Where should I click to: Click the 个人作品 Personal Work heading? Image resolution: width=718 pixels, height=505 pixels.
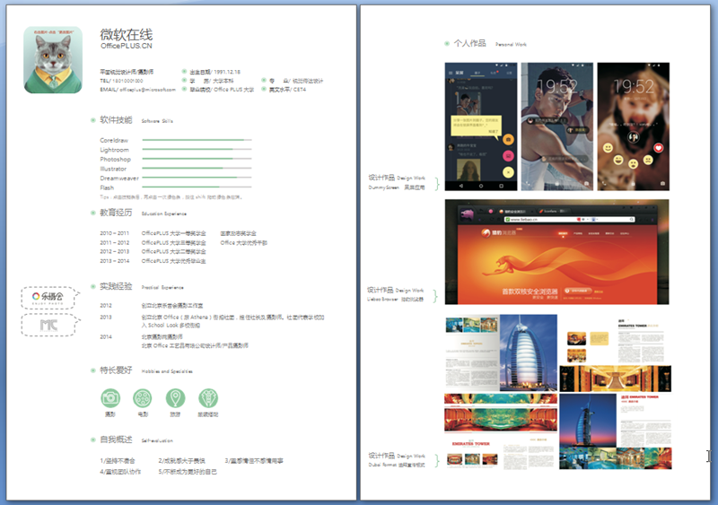(490, 43)
